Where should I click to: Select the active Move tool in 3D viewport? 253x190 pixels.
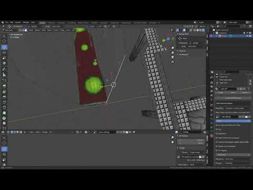[4, 47]
